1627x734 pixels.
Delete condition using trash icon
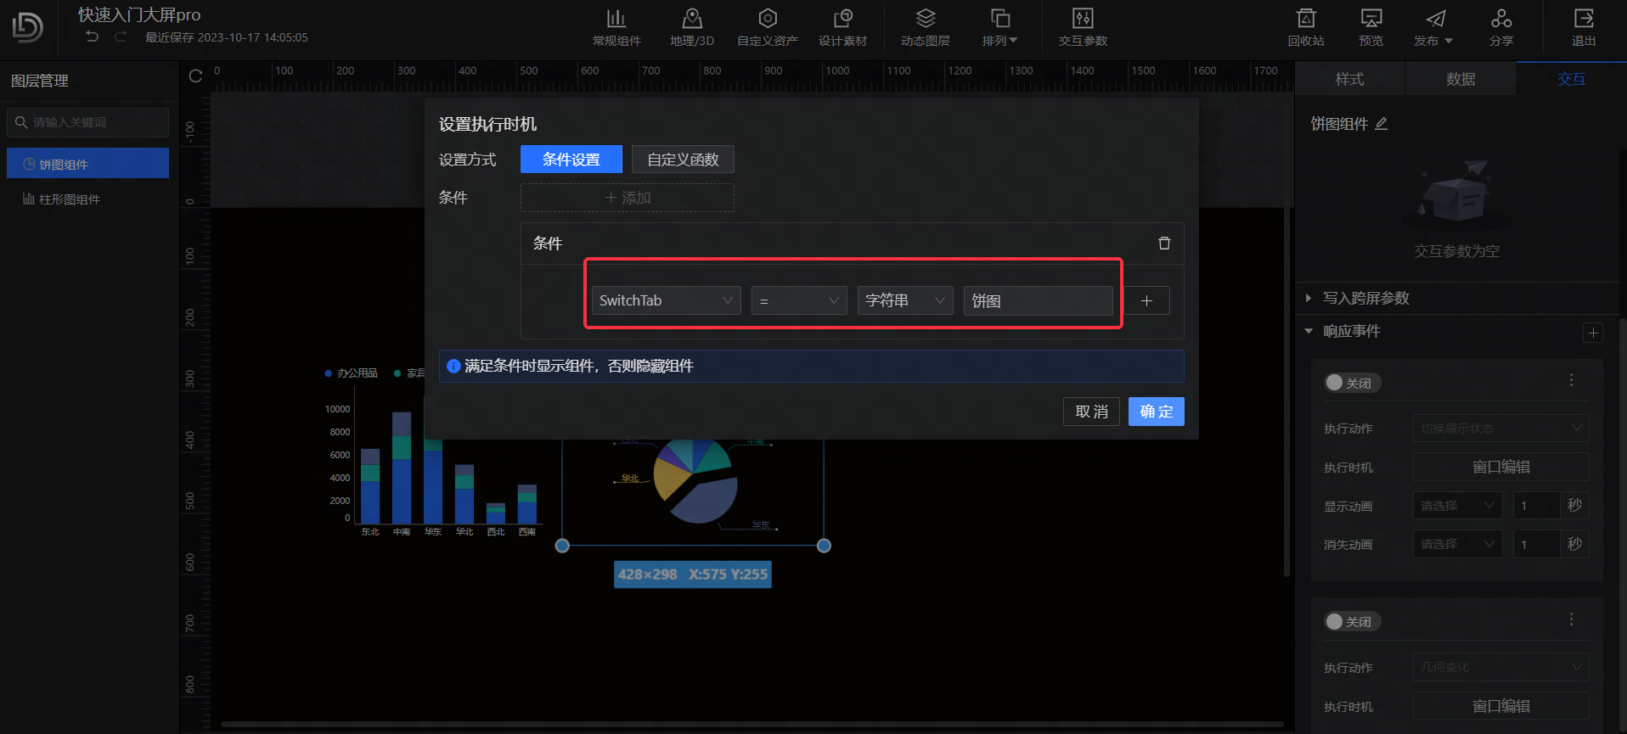click(x=1164, y=244)
